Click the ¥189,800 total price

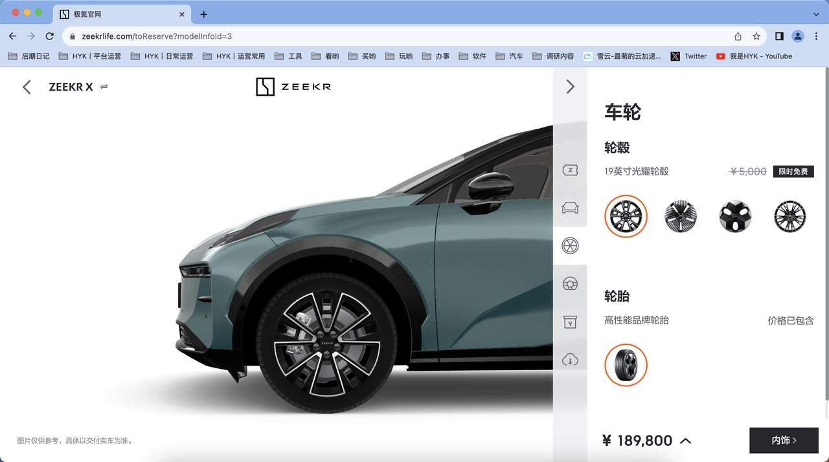(637, 441)
